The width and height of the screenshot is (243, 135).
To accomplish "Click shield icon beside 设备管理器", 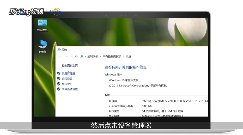I will pyautogui.click(x=59, y=73).
